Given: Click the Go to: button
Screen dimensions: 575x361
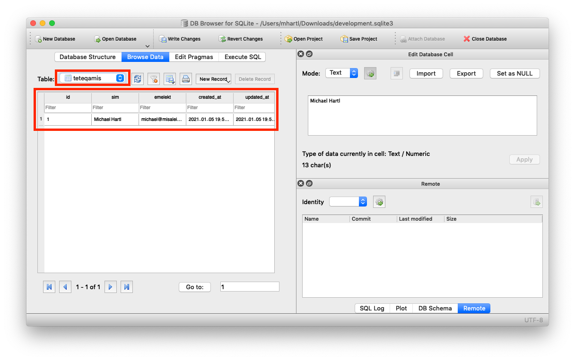Looking at the screenshot, I should (x=195, y=287).
